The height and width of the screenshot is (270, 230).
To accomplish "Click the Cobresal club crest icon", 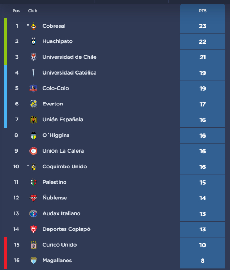I will click(x=33, y=26).
